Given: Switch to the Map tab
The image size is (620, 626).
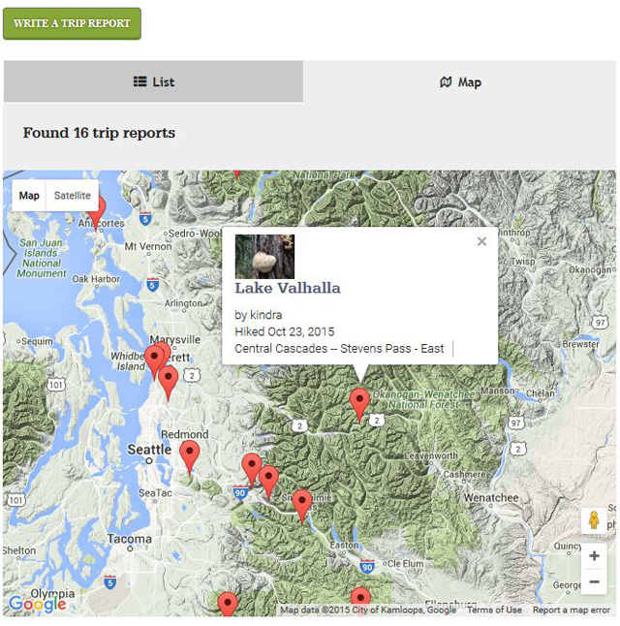Looking at the screenshot, I should (x=459, y=82).
